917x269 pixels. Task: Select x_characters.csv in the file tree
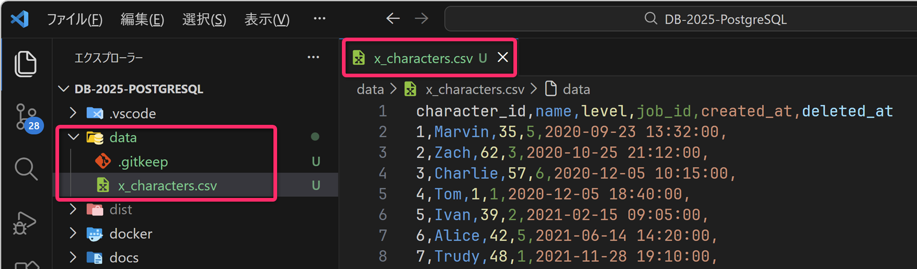click(x=167, y=185)
